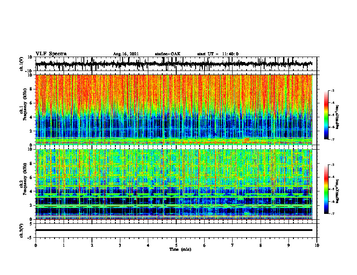Click the "-7" label on lower colorbar

(x=333, y=213)
